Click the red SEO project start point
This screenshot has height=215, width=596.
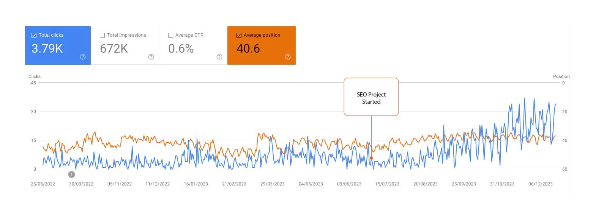[x=371, y=158]
